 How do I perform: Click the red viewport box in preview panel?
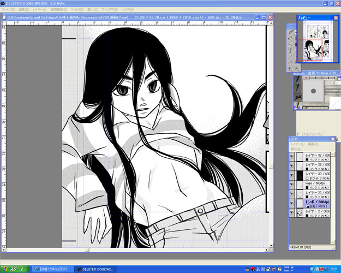[x=310, y=50]
